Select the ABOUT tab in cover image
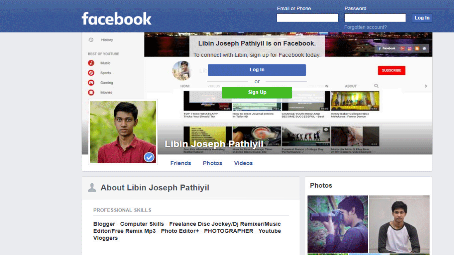This screenshot has height=255, width=454. coord(351,86)
